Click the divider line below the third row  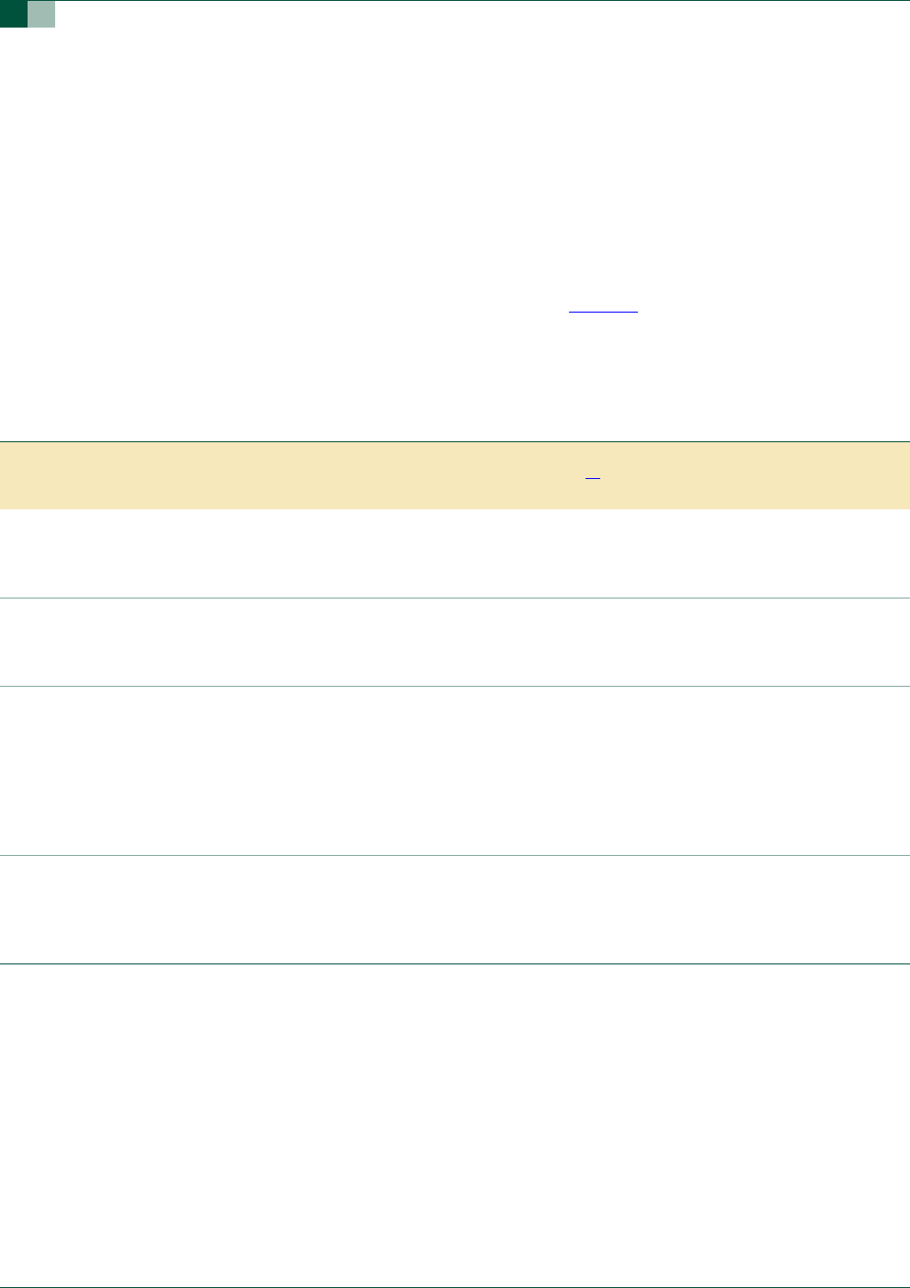pyautogui.click(x=455, y=856)
